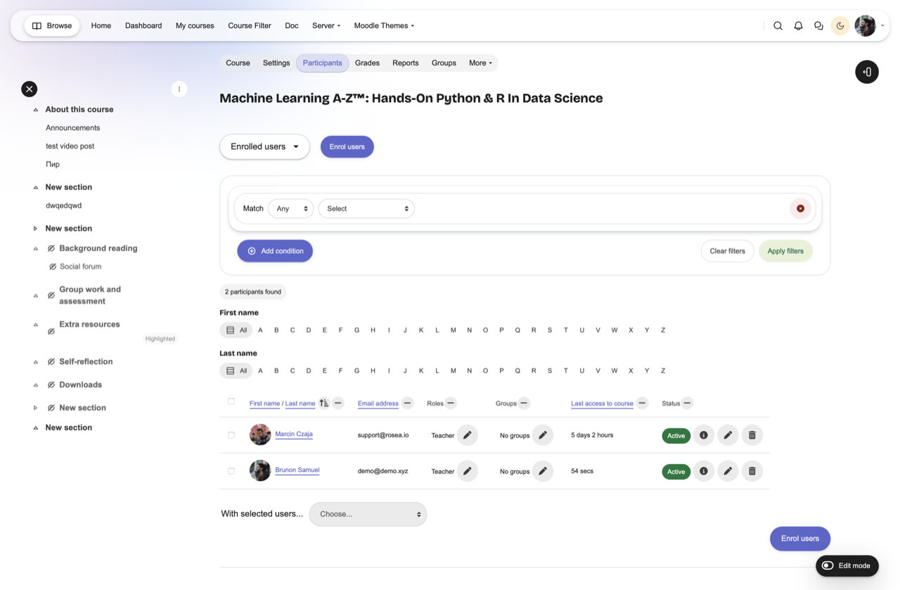This screenshot has width=900, height=590.
Task: Open the notifications bell
Action: coord(798,26)
